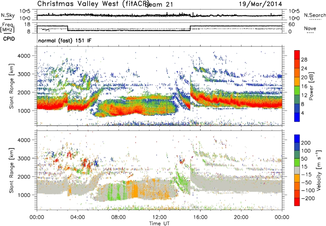Viewport: 326px width, 226px height.
Task: Click the '16:00' time tick label
Action: pos(200,217)
